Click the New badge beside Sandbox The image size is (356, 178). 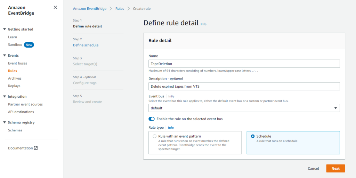point(29,45)
